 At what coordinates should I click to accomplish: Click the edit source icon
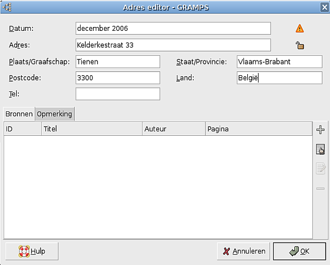pyautogui.click(x=320, y=169)
